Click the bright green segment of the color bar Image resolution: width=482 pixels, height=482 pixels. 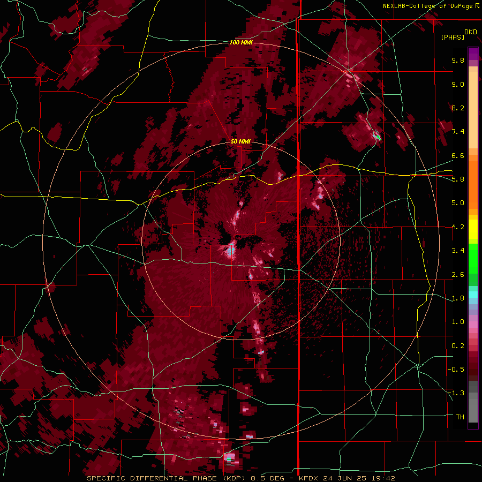point(473,258)
